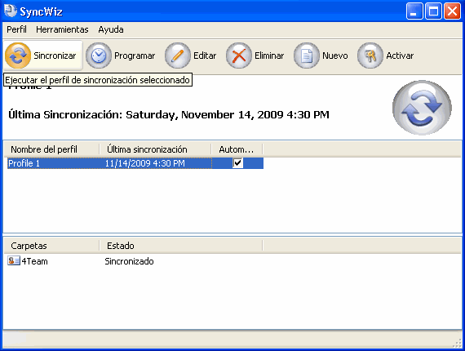Sort by Nombre del perfil column header
465x351 pixels.
52,149
